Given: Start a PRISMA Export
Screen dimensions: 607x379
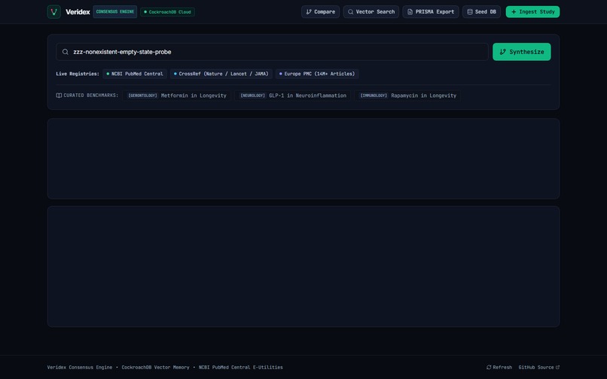Looking at the screenshot, I should (x=431, y=11).
